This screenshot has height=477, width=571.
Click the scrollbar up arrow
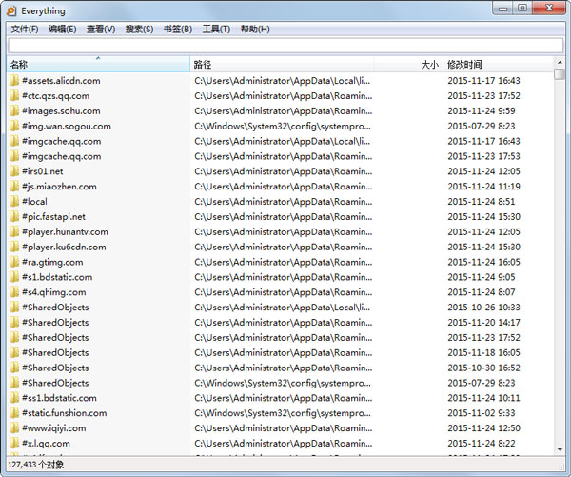pos(560,62)
